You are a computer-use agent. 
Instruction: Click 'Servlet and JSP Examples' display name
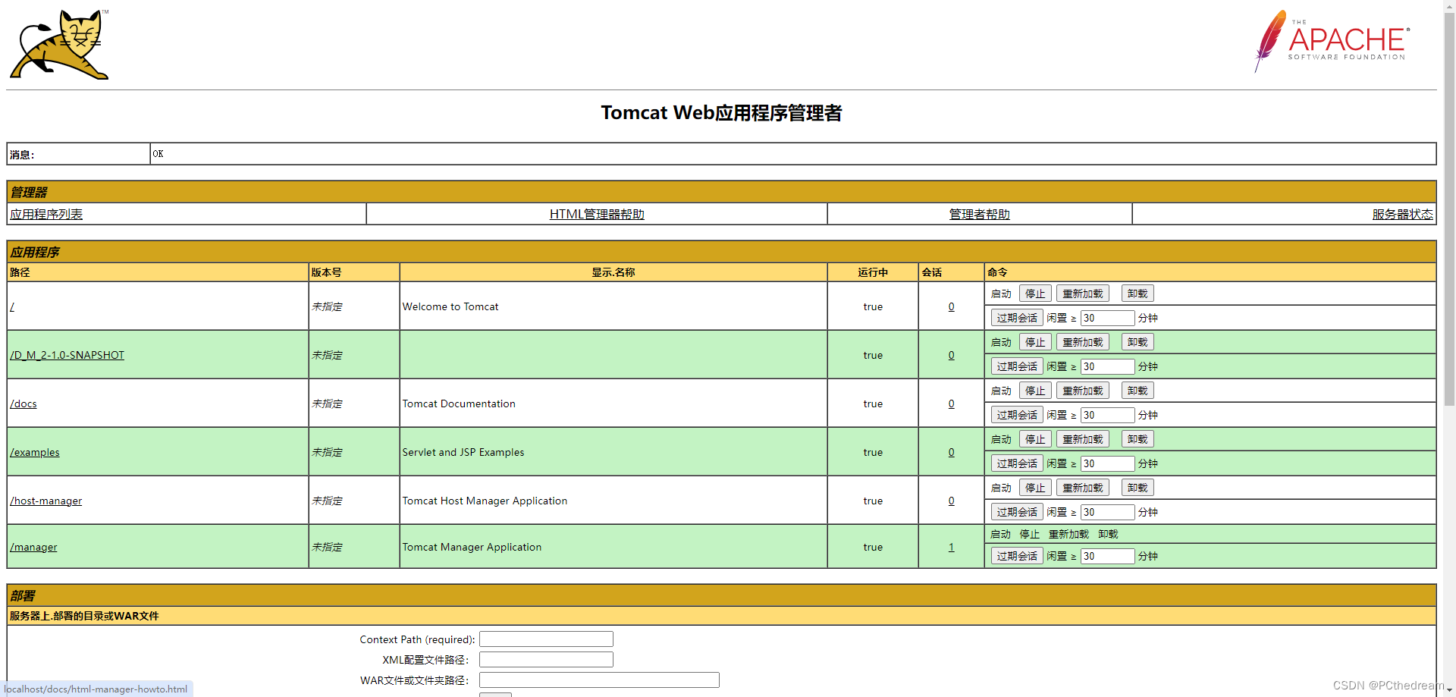point(463,452)
